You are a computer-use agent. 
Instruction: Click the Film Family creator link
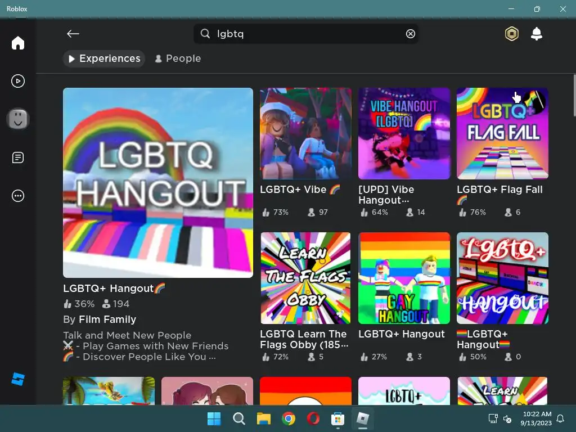click(x=107, y=319)
